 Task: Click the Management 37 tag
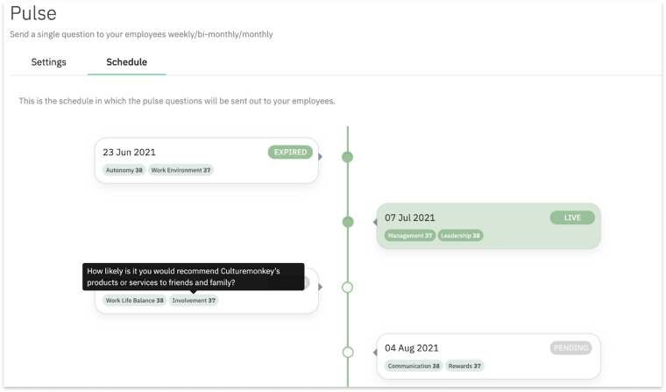[411, 236]
